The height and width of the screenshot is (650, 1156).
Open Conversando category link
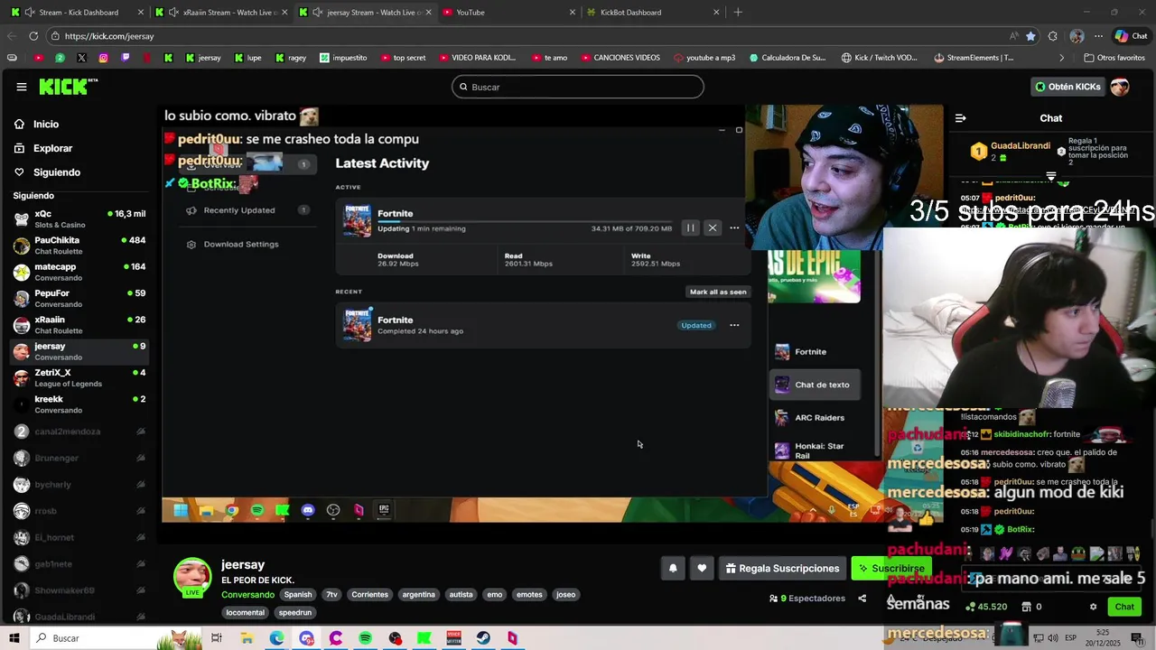click(x=247, y=595)
